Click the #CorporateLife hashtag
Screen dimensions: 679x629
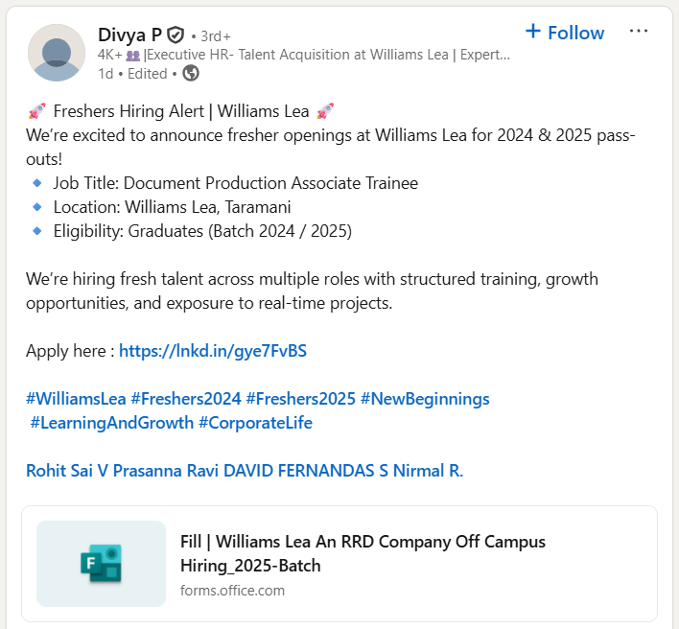255,423
